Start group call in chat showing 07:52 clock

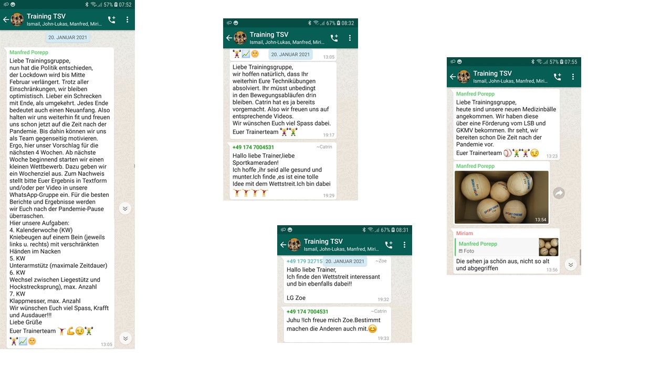(x=112, y=19)
